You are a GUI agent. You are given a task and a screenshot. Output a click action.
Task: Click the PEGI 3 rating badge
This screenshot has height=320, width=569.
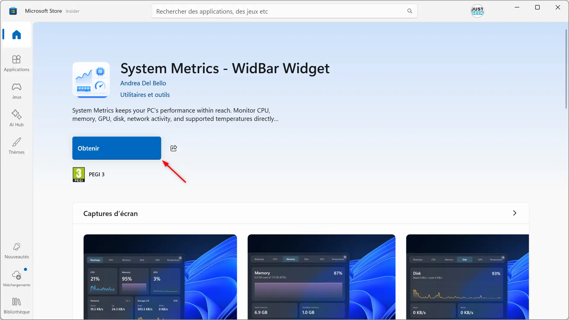click(x=79, y=175)
